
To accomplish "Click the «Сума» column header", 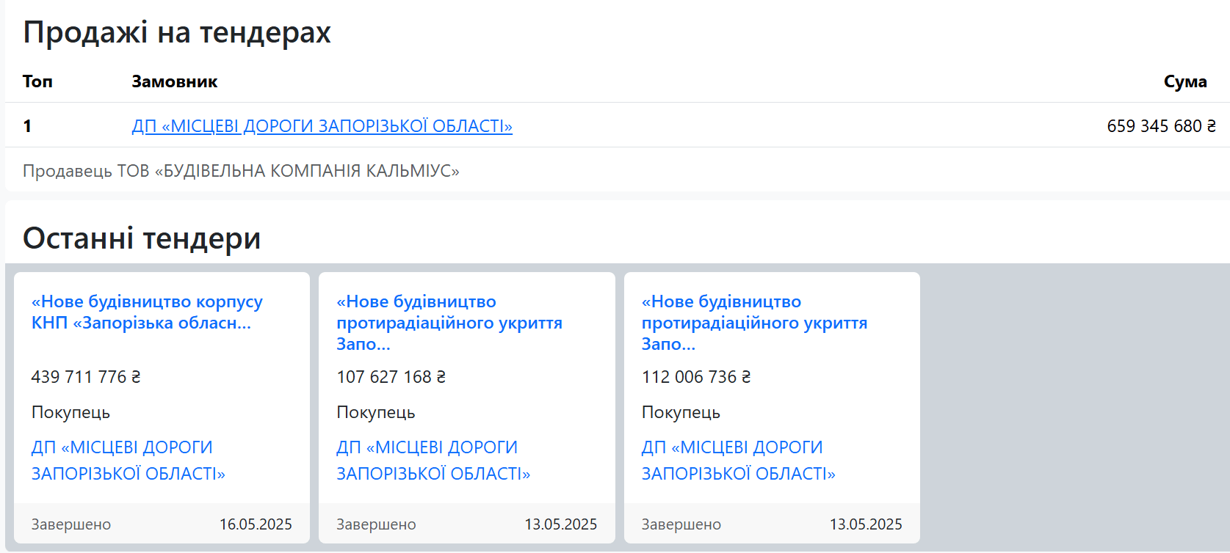I will (x=1184, y=81).
